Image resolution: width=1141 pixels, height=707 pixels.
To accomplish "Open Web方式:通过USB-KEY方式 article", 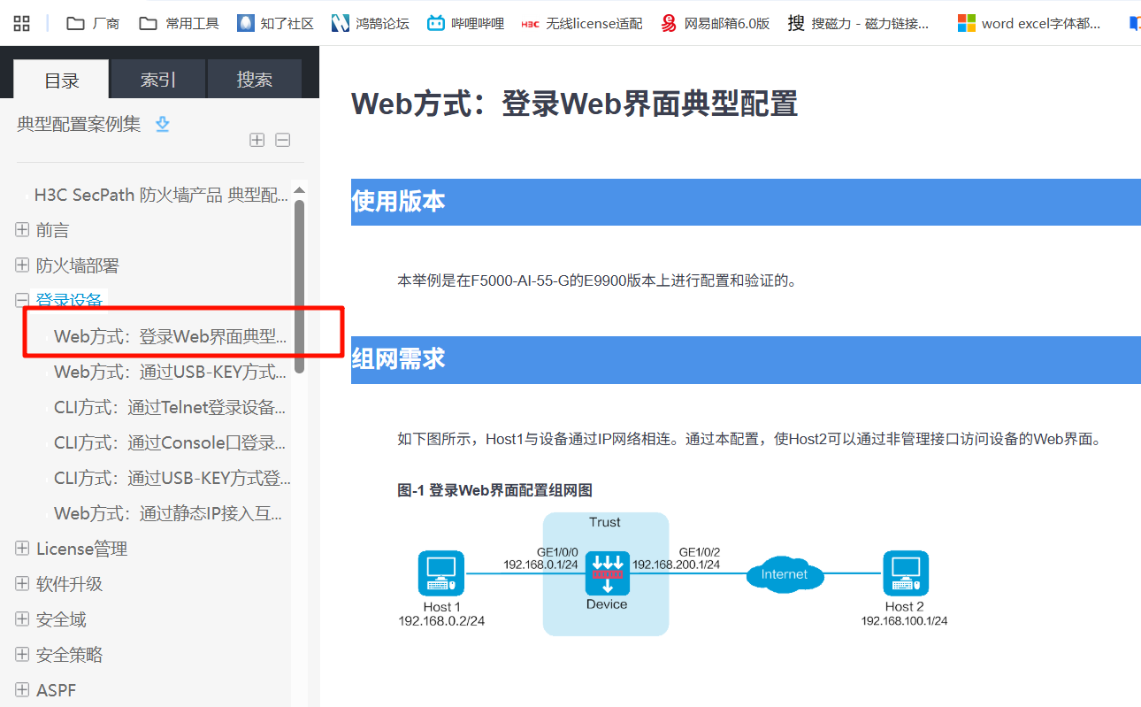I will tap(170, 372).
